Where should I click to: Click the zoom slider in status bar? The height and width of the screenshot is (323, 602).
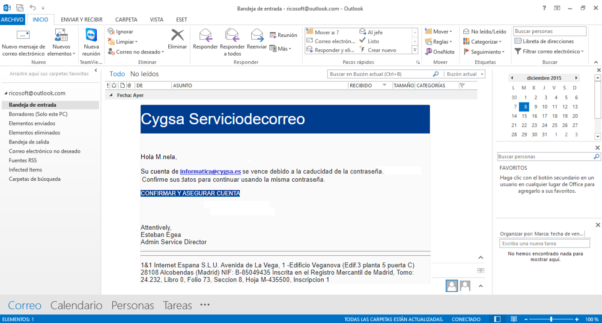[x=551, y=319]
